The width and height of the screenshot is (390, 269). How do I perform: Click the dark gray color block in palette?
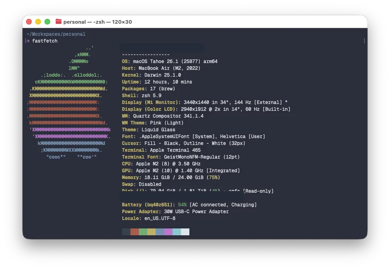click(x=126, y=232)
